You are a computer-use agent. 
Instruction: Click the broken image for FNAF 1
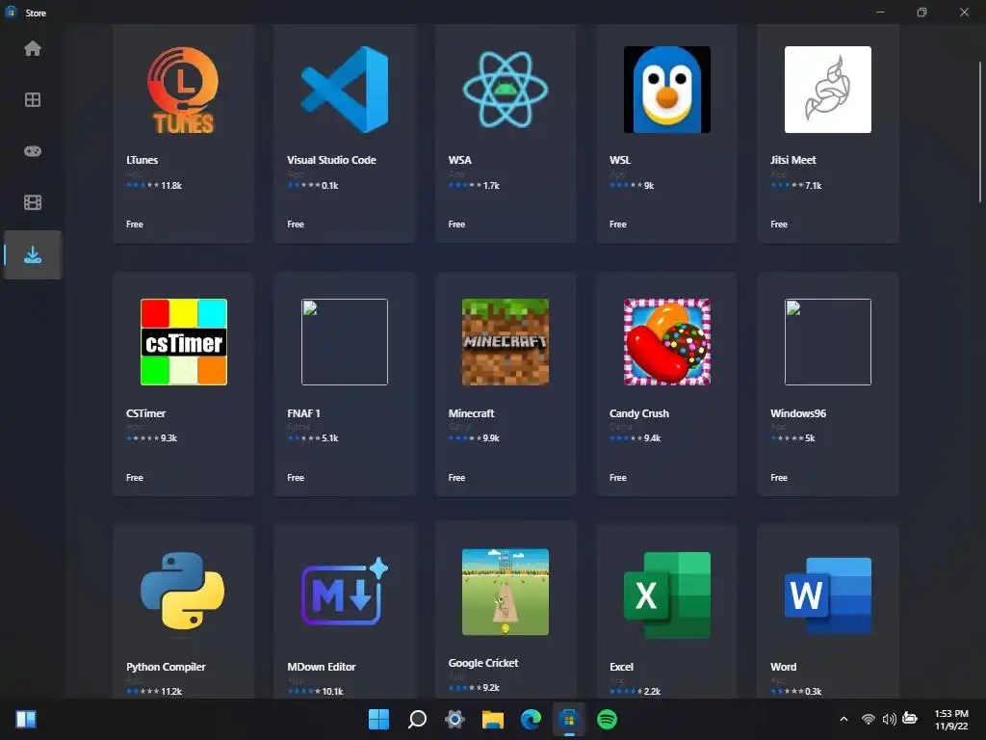point(345,342)
